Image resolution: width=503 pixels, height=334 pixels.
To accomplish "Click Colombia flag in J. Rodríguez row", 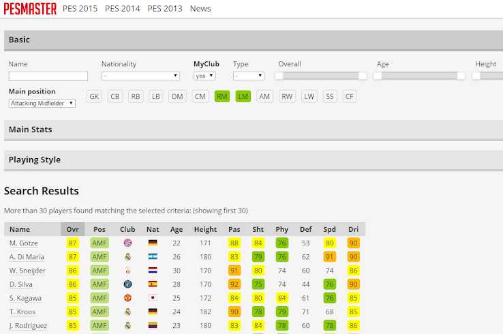I will click(x=153, y=325).
